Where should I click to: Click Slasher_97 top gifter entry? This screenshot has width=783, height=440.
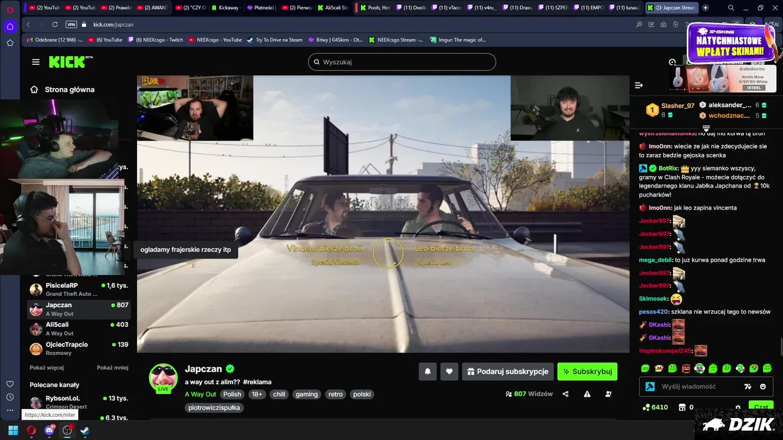click(670, 110)
